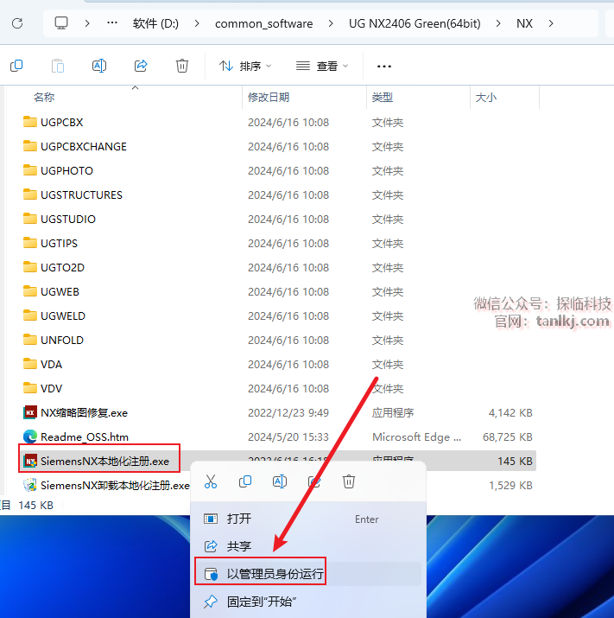The image size is (614, 618).
Task: Select the UGPHOTO folder
Action: click(58, 170)
